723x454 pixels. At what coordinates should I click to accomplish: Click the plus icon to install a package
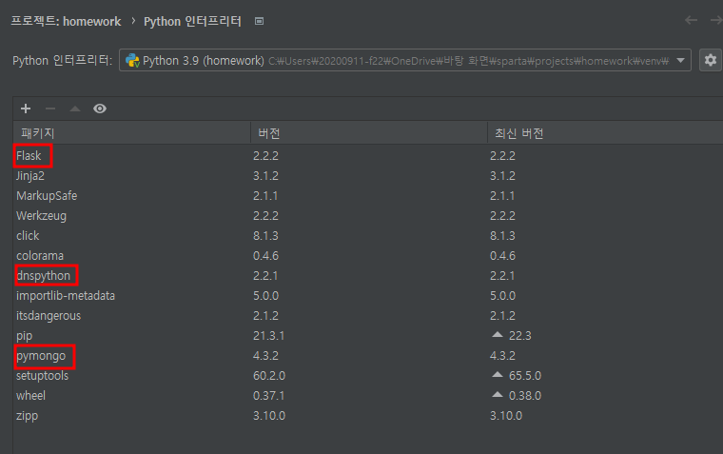26,109
